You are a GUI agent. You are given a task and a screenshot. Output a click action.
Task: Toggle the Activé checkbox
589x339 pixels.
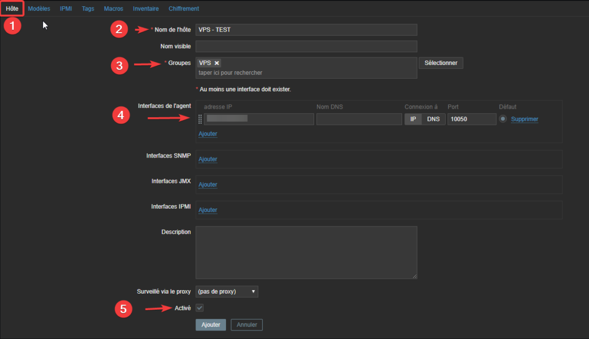[x=200, y=308]
